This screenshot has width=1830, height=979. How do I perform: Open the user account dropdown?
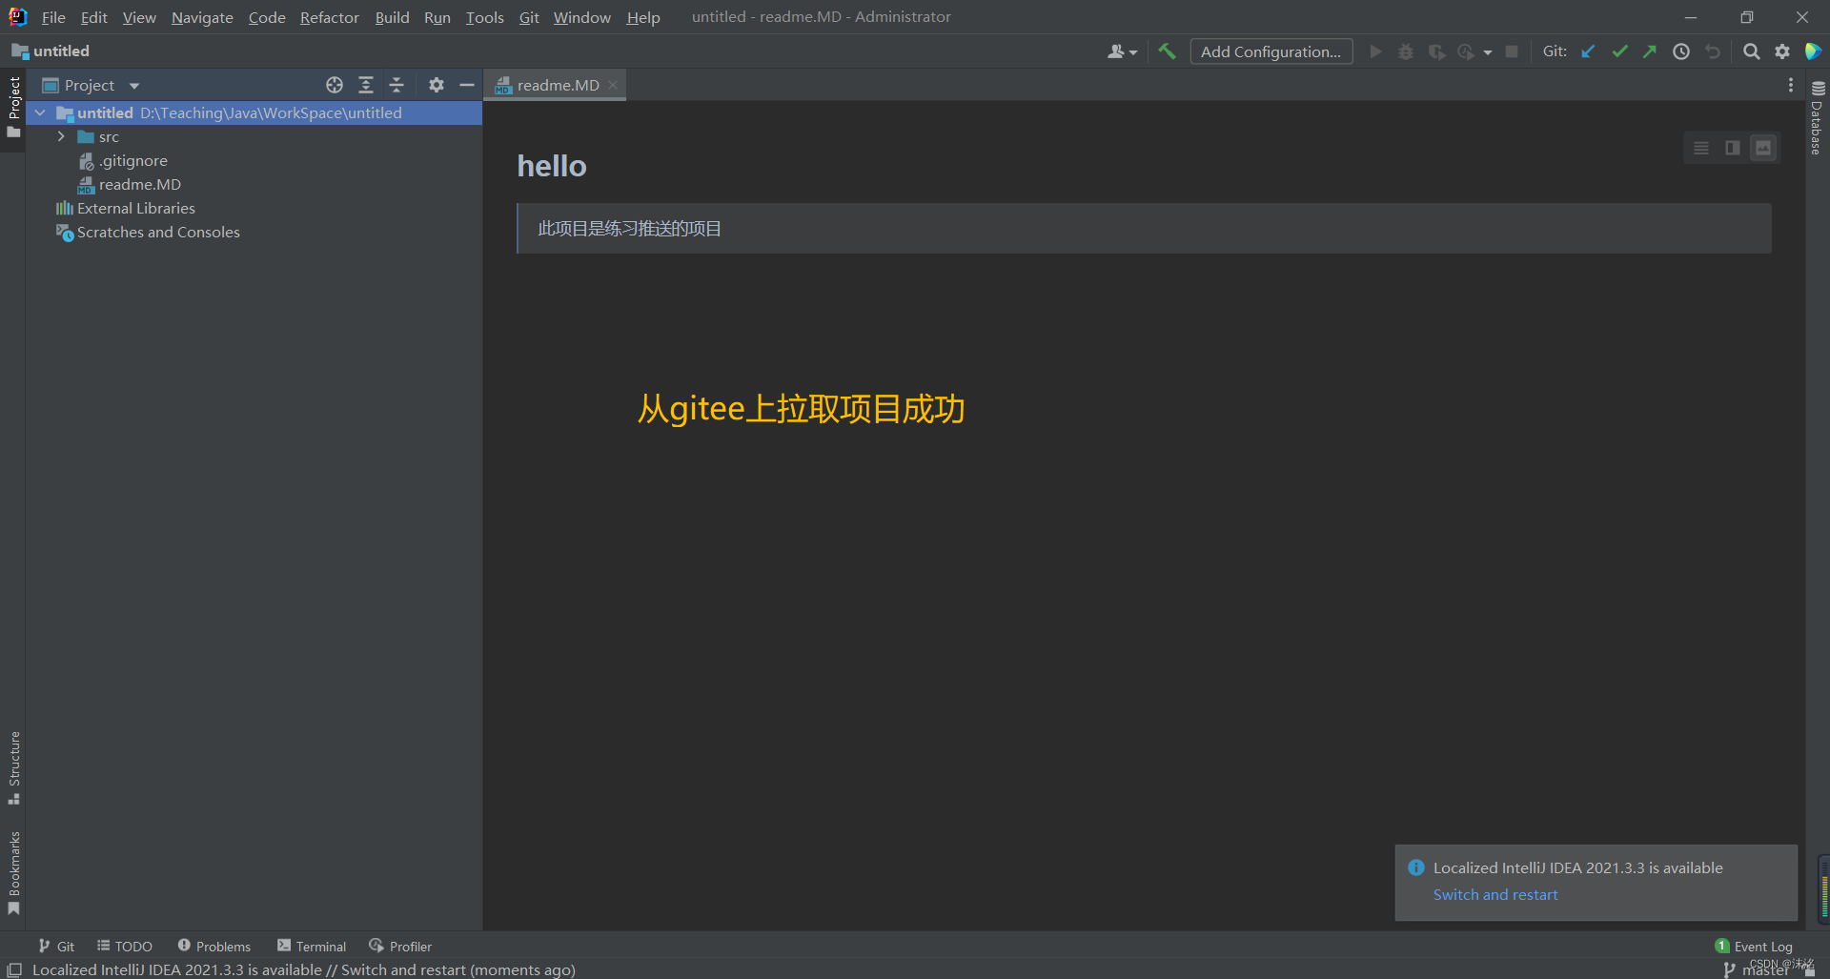point(1122,51)
